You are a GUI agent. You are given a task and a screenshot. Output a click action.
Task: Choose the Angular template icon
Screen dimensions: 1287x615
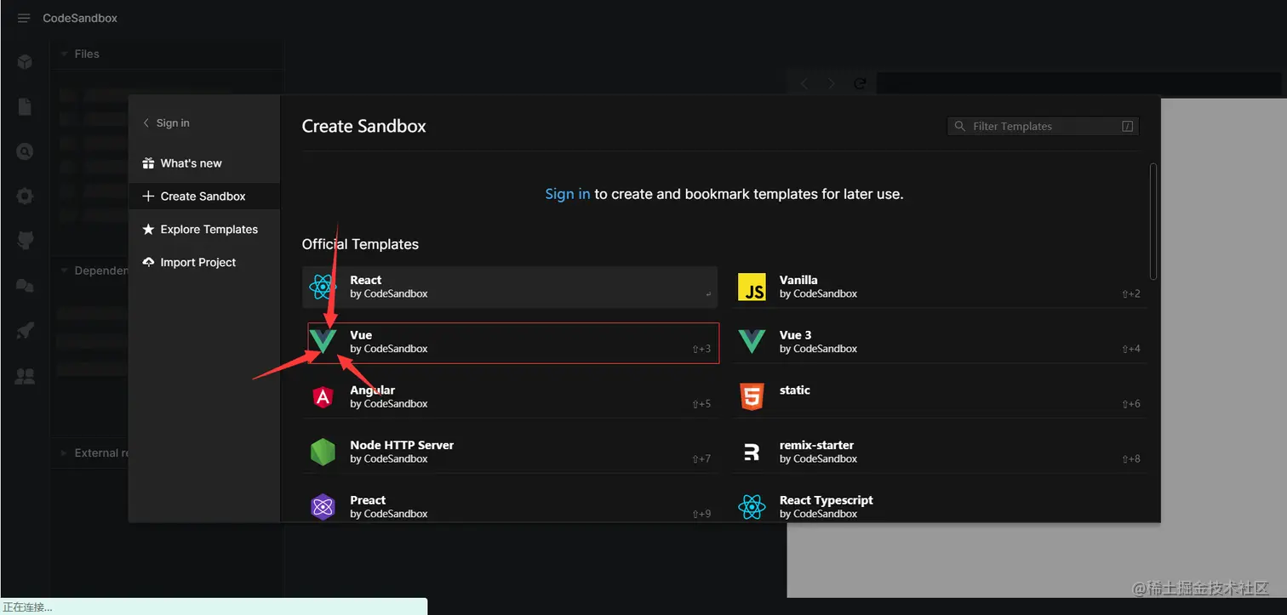click(x=323, y=396)
